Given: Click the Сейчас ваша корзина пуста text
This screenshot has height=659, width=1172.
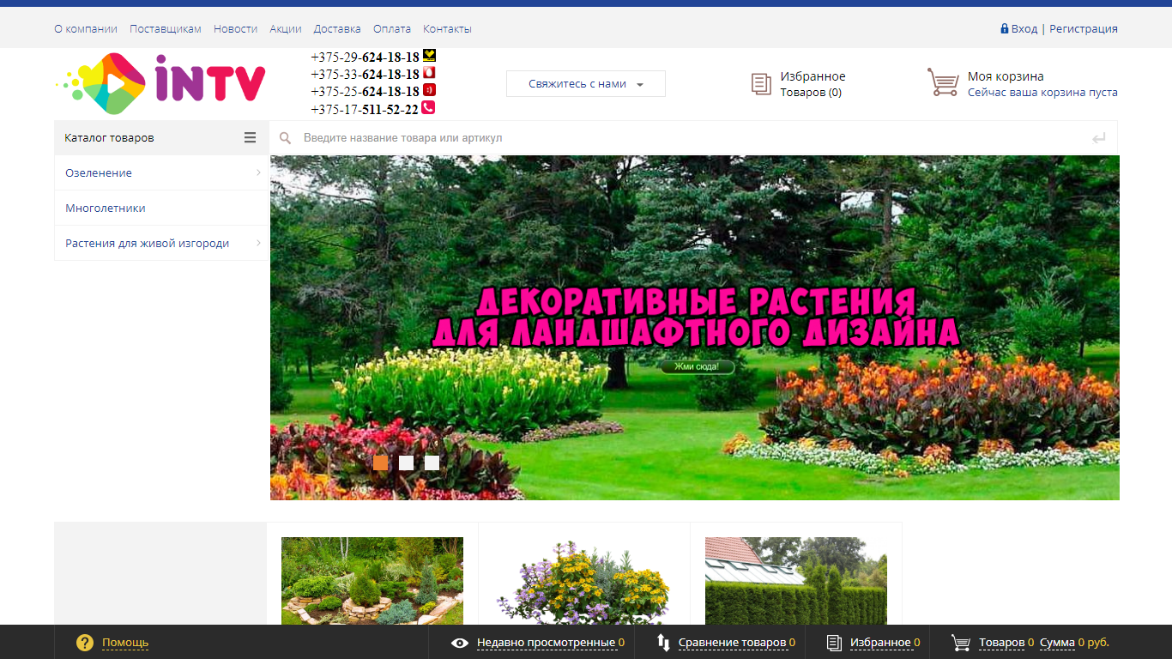Looking at the screenshot, I should click(1042, 93).
